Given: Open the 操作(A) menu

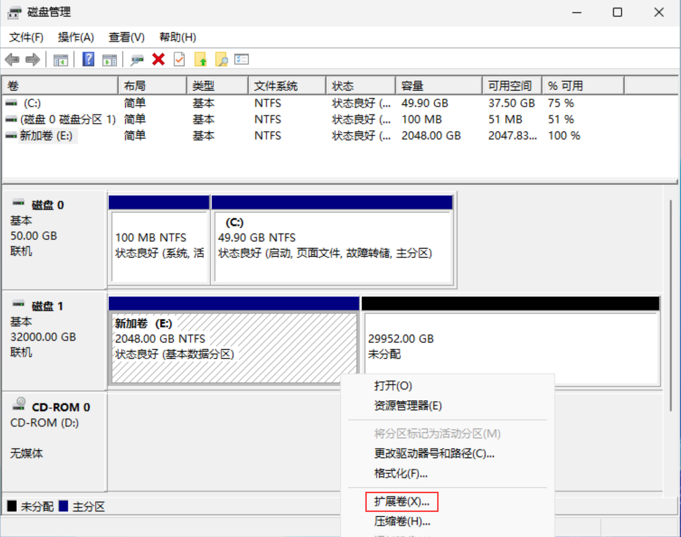Looking at the screenshot, I should coord(76,37).
